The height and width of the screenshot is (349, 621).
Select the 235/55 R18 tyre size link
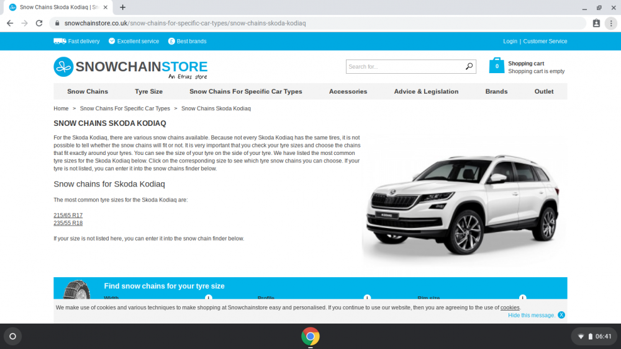[x=68, y=223]
